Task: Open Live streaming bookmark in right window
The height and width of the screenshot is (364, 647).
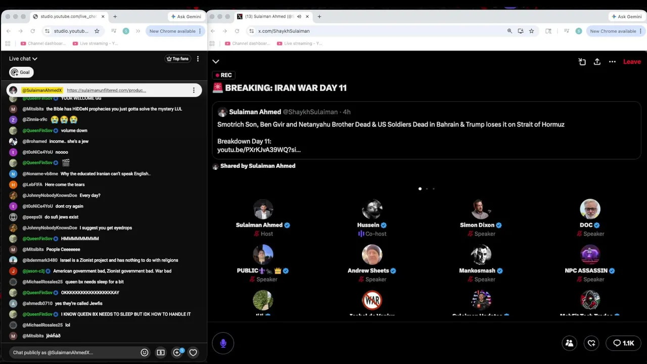Action: (299, 43)
